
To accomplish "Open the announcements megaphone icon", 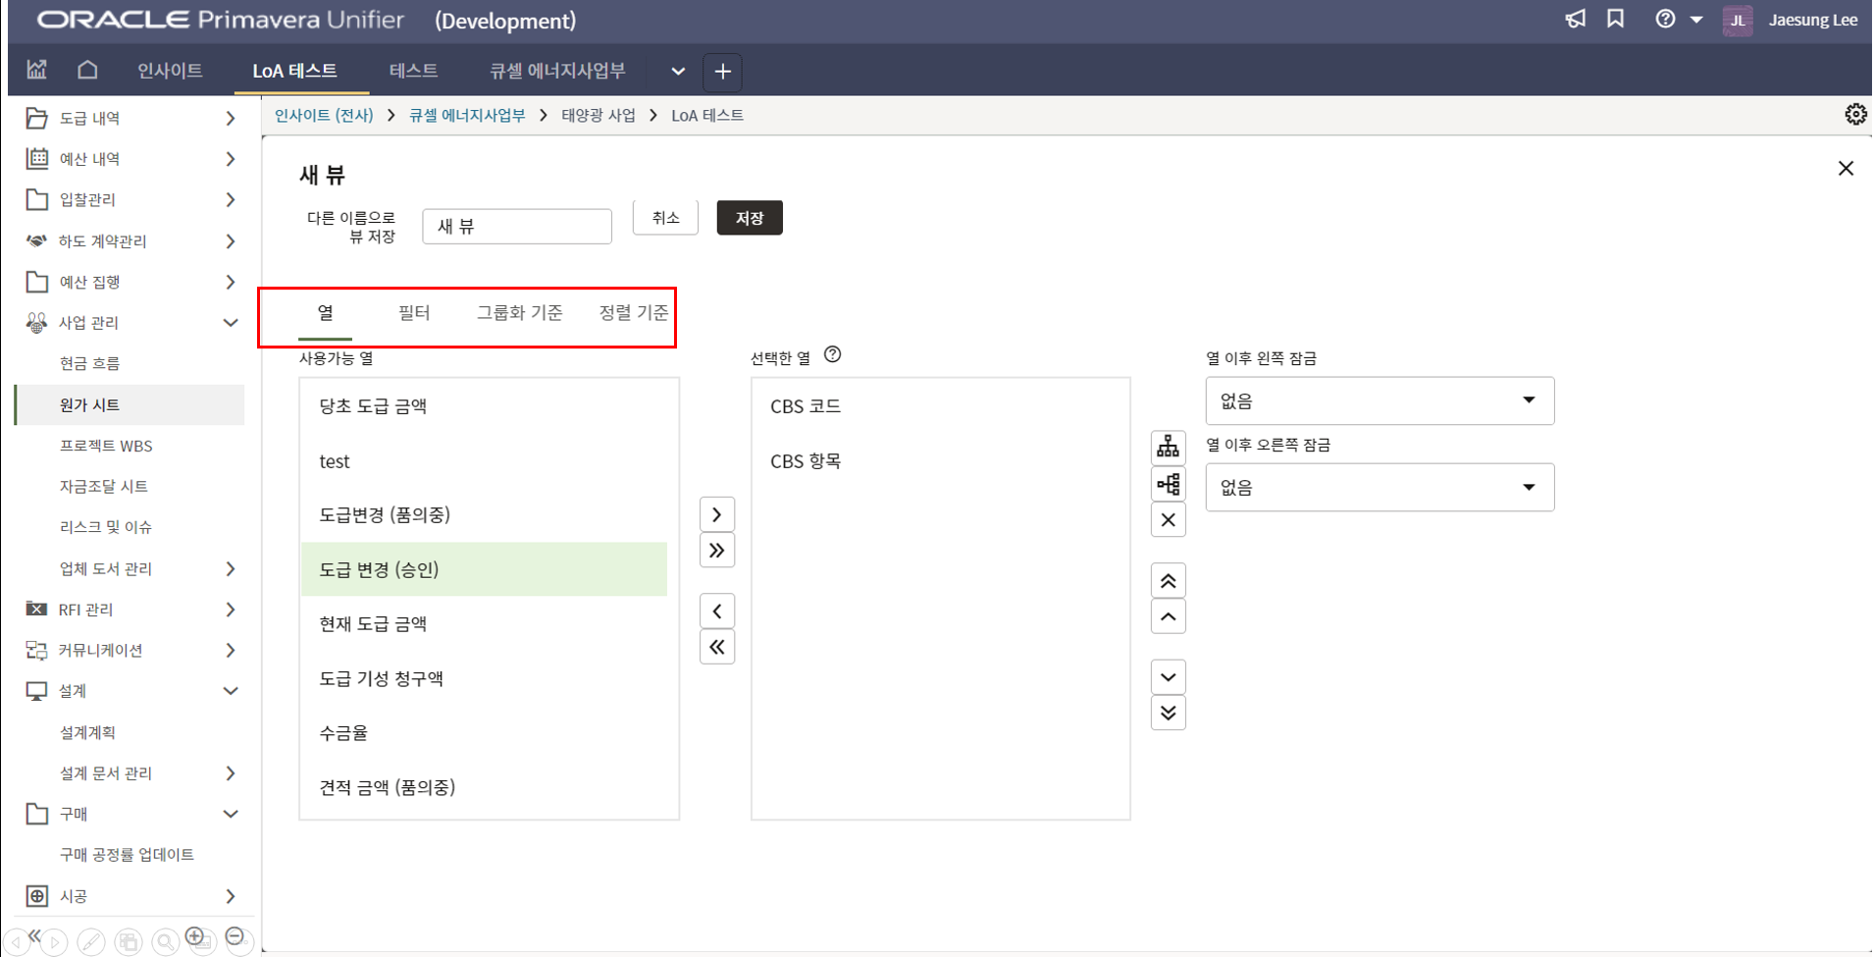I will tap(1575, 20).
